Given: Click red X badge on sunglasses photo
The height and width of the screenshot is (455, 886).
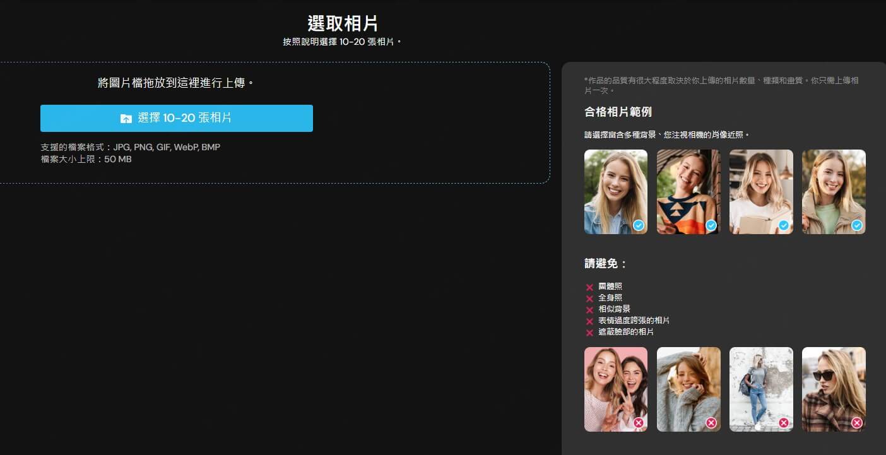Looking at the screenshot, I should (856, 423).
